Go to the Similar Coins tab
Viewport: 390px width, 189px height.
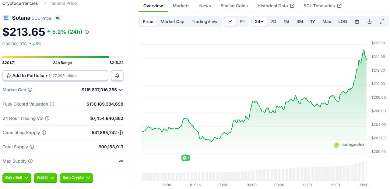point(234,6)
